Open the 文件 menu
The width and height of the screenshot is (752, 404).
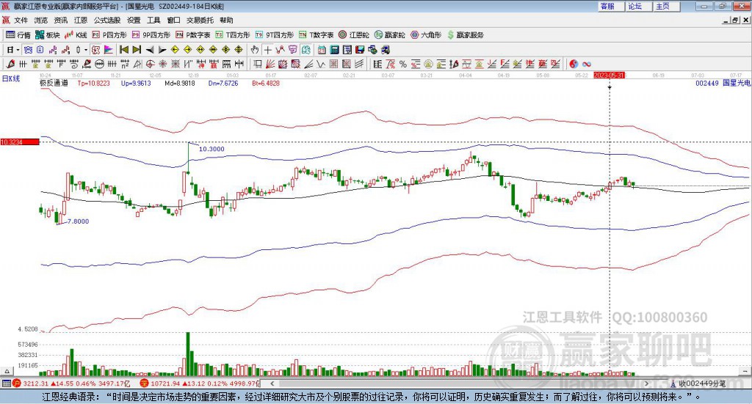click(21, 20)
